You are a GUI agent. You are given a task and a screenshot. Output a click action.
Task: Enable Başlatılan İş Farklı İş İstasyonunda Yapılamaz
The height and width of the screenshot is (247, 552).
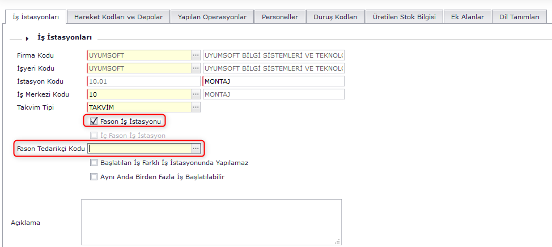94,163
